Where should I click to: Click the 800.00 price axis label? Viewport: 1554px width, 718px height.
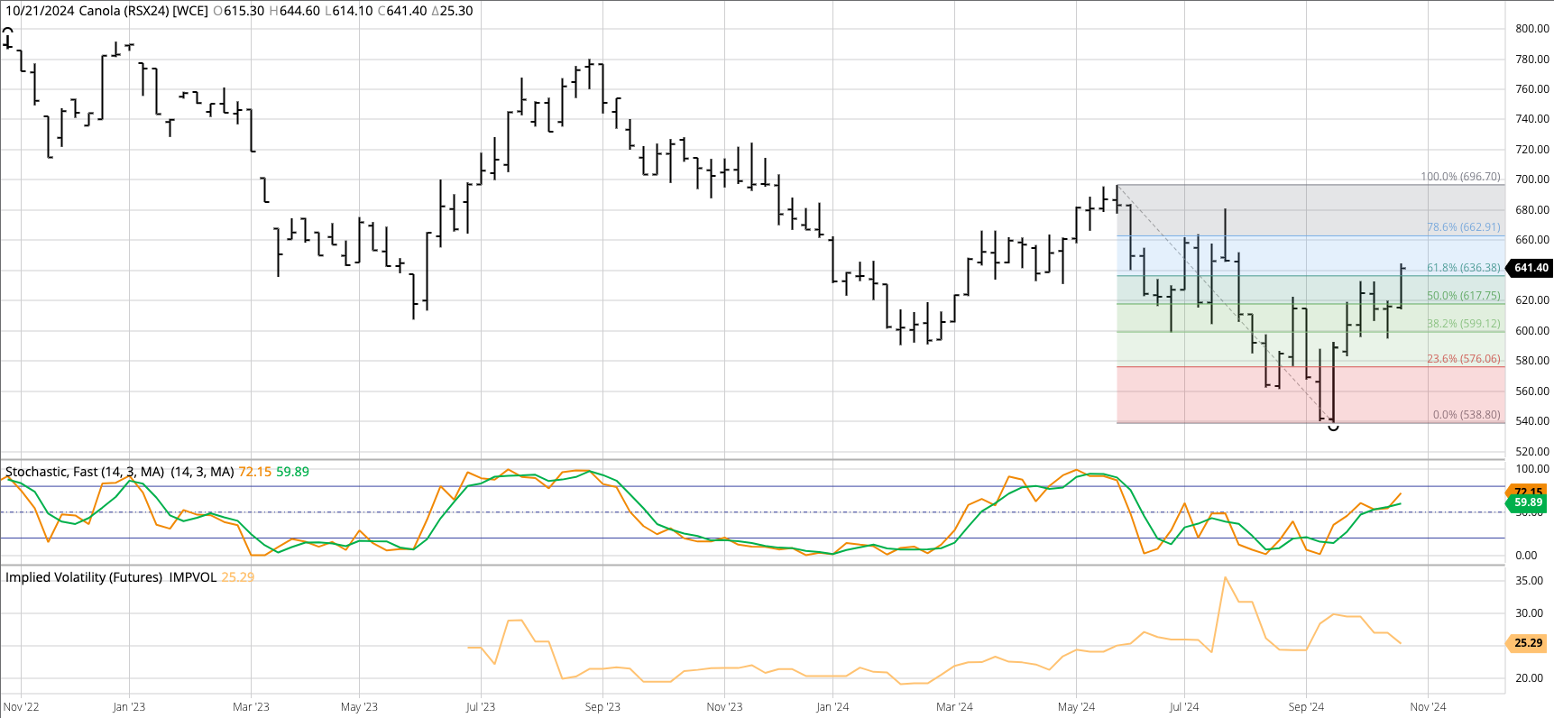pyautogui.click(x=1531, y=29)
